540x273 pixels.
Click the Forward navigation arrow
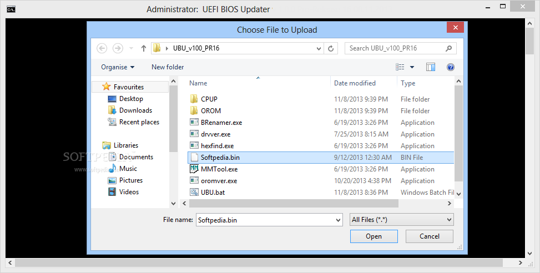point(118,48)
